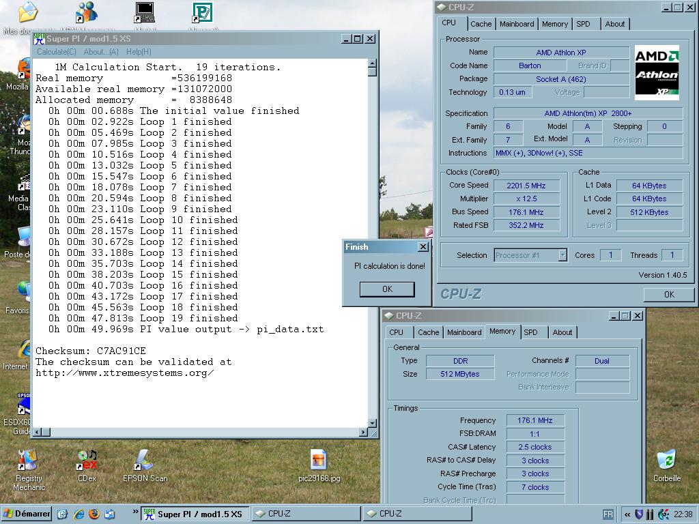Open the Help(H) menu in Super PI
This screenshot has height=524, width=699.
point(139,52)
